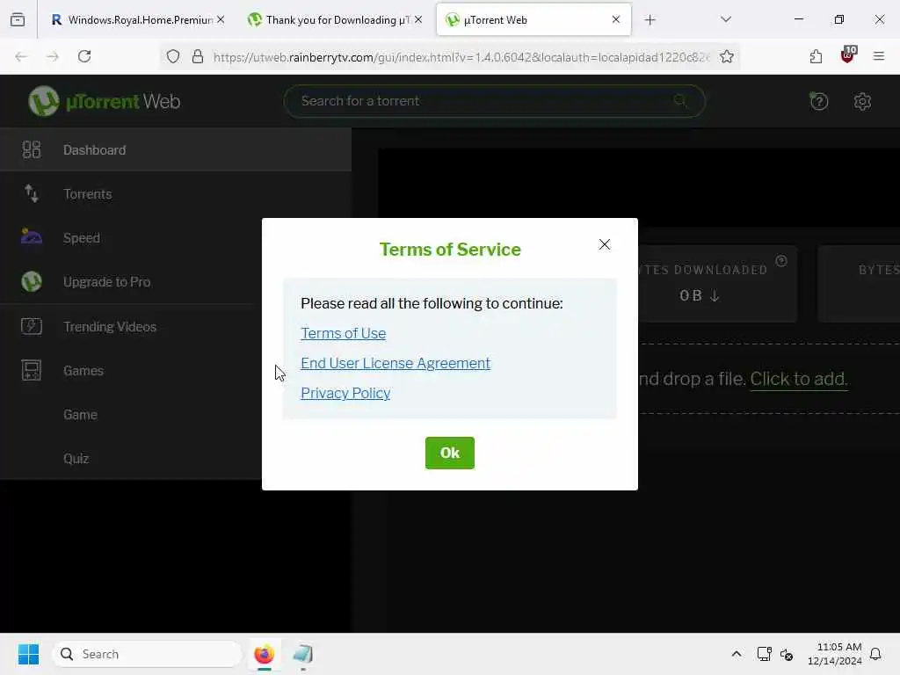Open the Terms of Use link
Image resolution: width=900 pixels, height=675 pixels.
pos(344,333)
